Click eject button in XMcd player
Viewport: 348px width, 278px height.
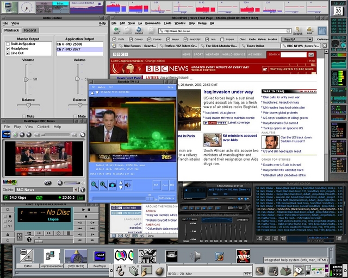point(8,235)
